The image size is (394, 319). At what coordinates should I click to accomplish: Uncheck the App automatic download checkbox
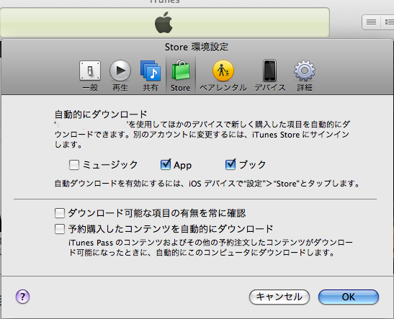tap(166, 164)
